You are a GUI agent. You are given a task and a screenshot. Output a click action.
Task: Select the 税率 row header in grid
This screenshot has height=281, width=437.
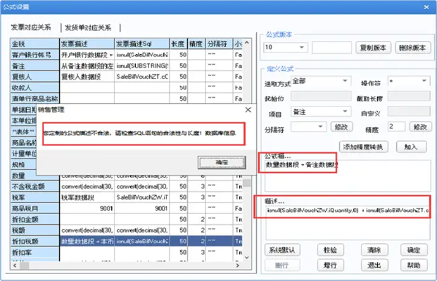(35, 197)
